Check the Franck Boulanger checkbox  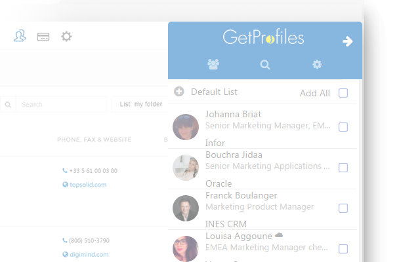pos(343,208)
